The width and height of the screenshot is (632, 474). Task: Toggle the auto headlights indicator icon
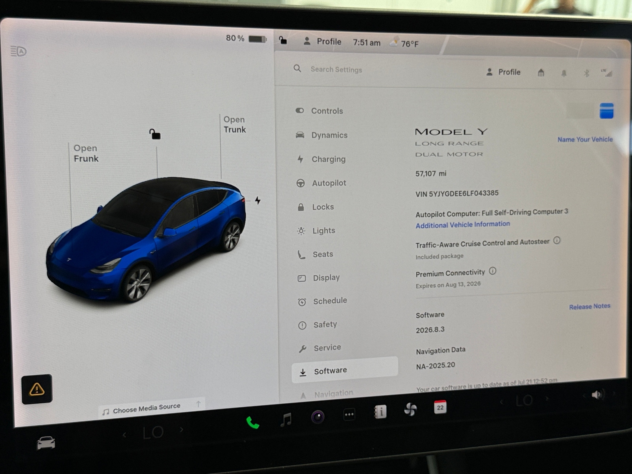(x=18, y=51)
